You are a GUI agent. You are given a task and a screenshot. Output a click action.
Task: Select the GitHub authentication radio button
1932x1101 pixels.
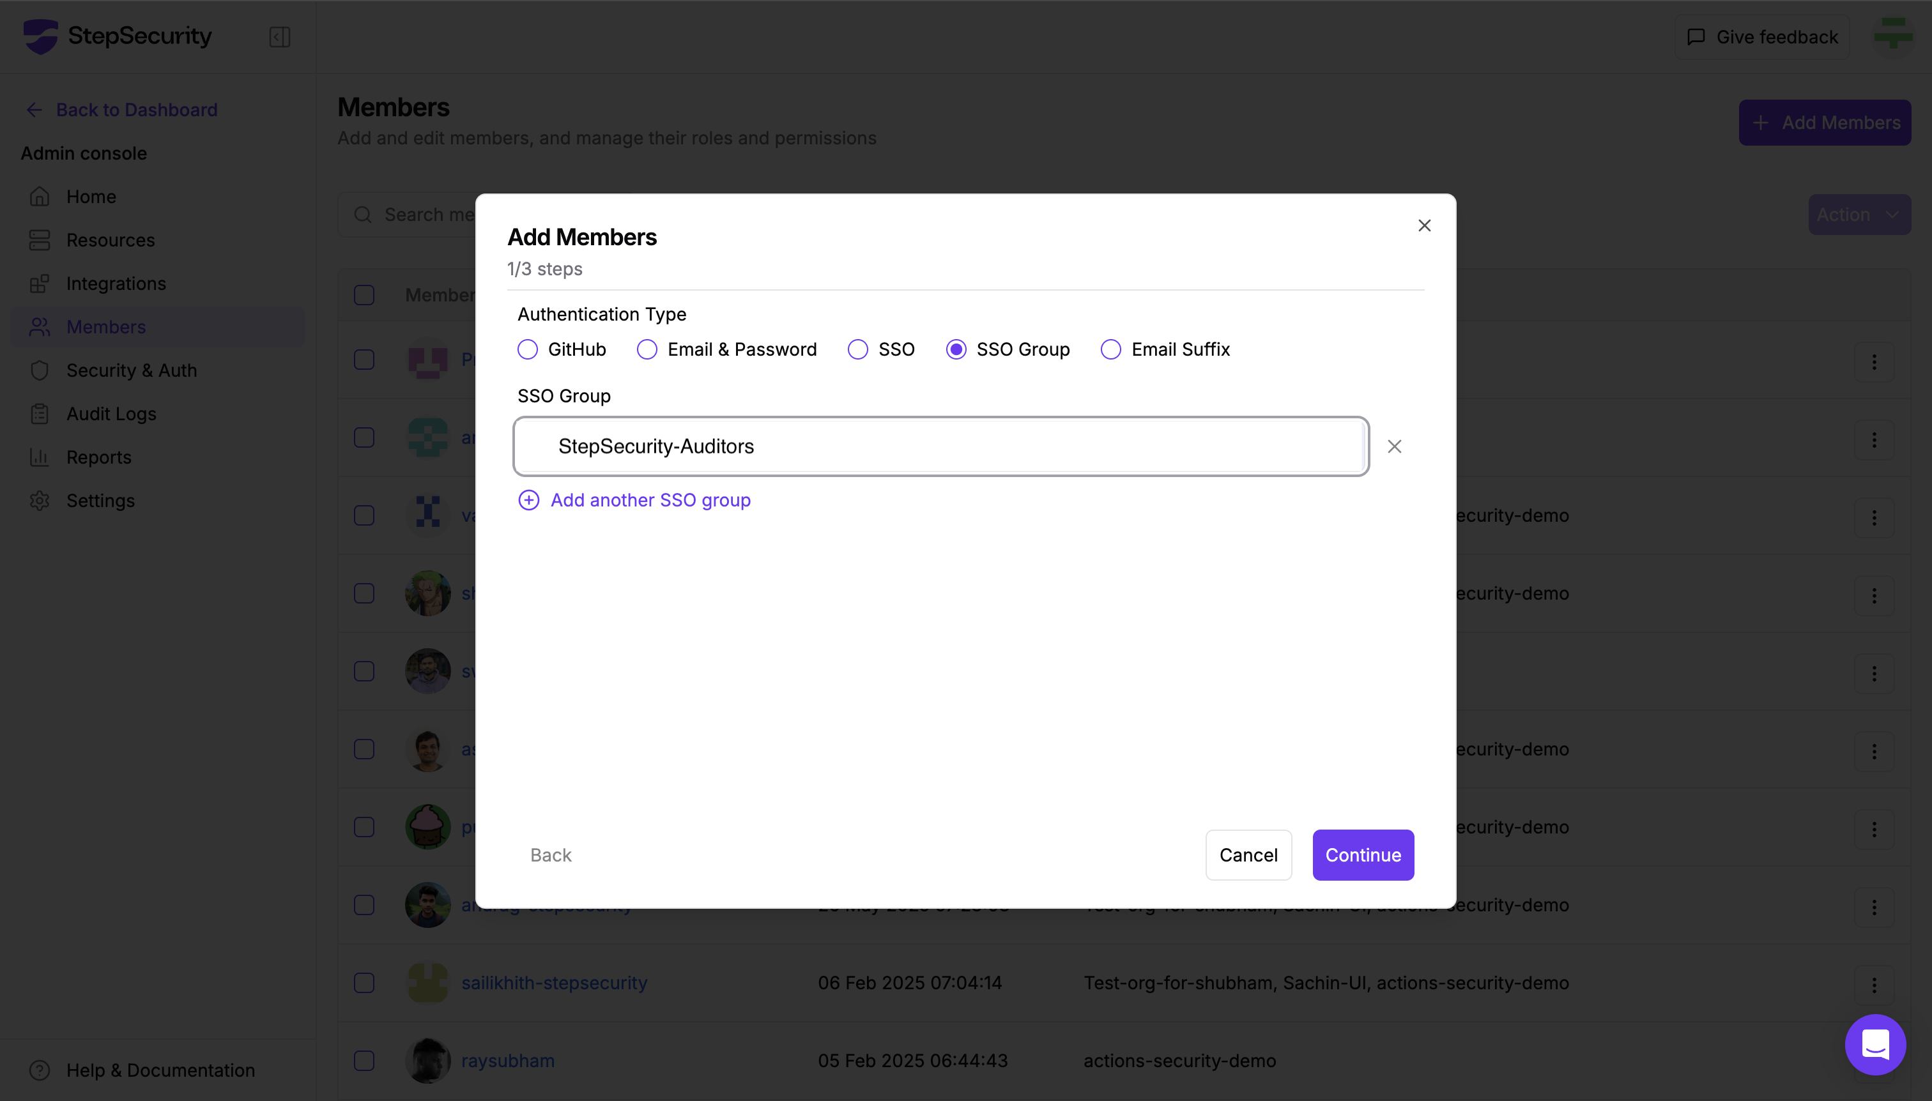527,349
